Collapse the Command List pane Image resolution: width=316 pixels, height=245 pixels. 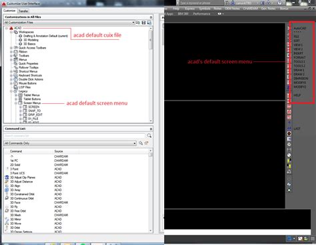click(151, 129)
